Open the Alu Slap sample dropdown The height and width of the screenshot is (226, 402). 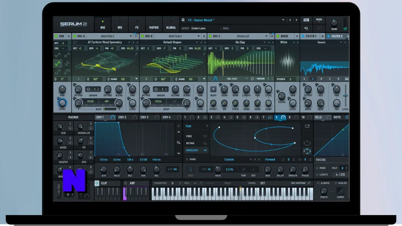264,42
